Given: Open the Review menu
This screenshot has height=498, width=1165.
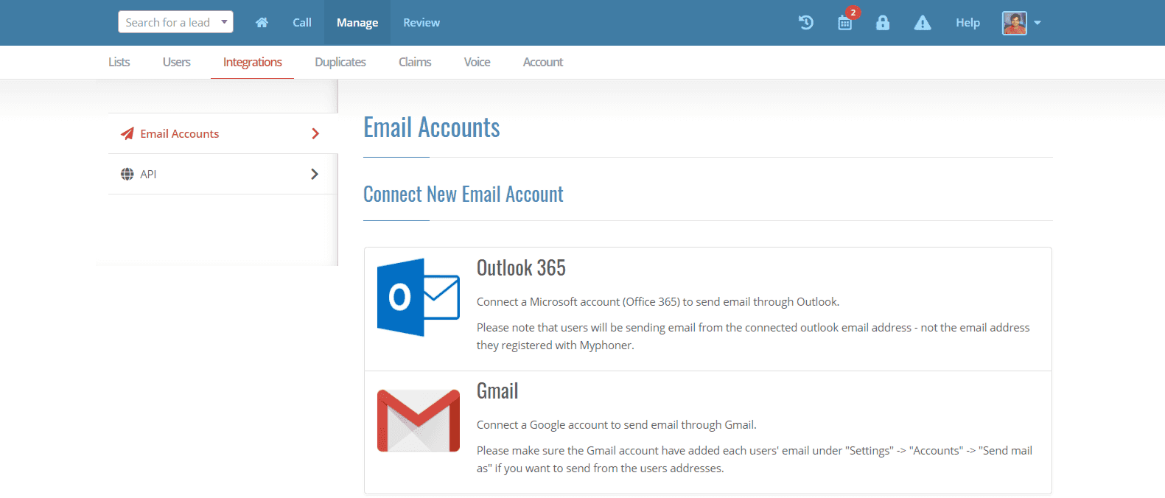Looking at the screenshot, I should click(x=421, y=23).
